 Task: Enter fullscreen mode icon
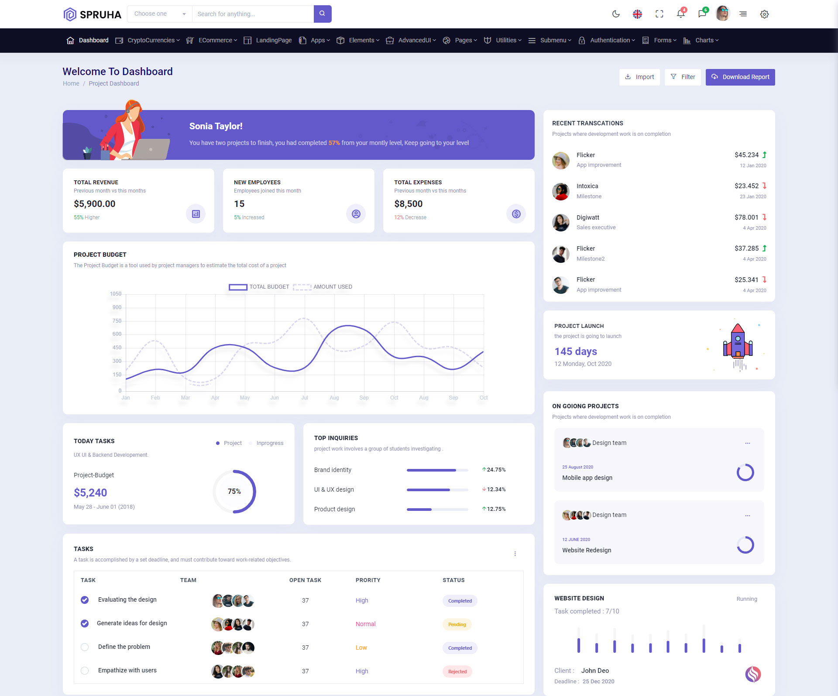coord(659,14)
